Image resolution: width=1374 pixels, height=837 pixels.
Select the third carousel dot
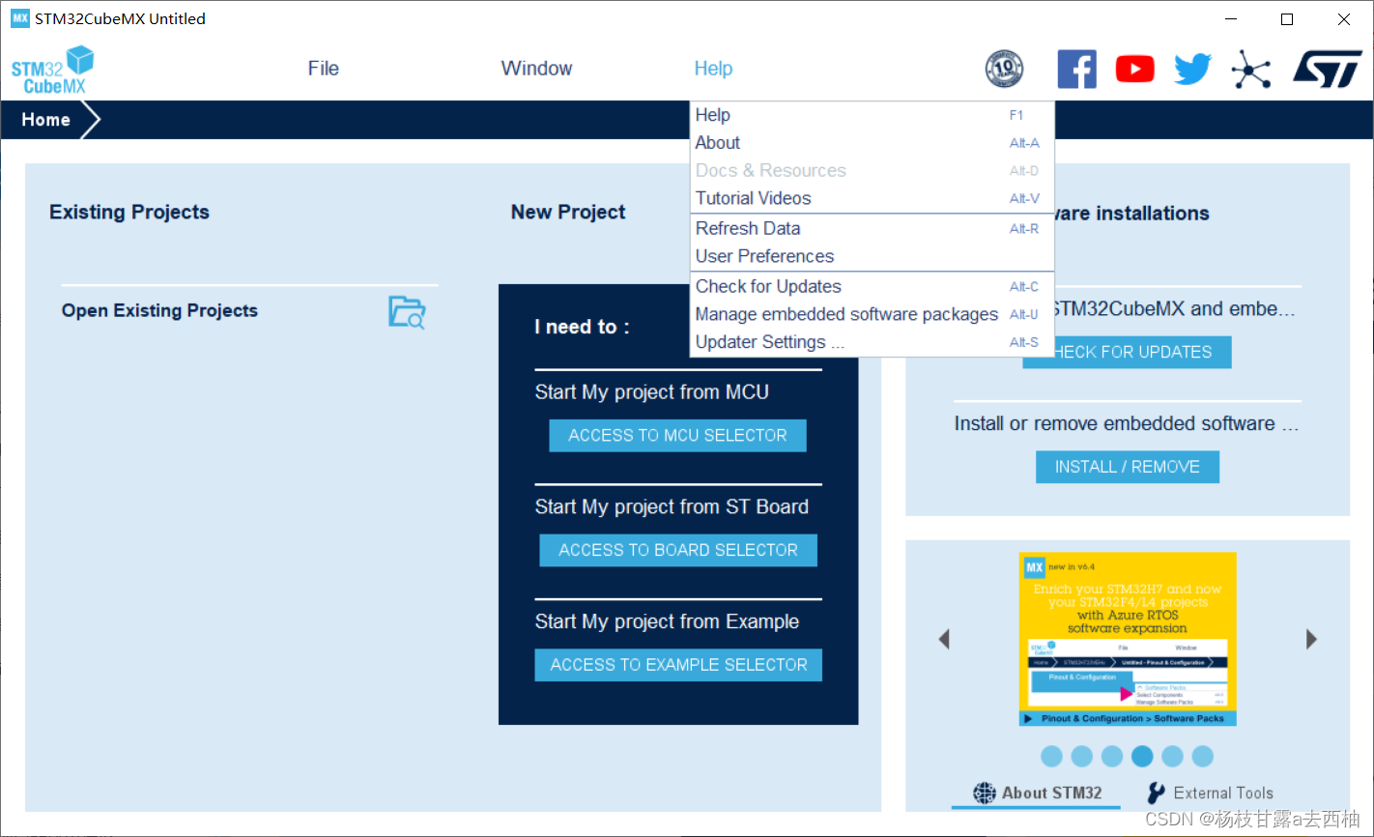coord(1112,756)
